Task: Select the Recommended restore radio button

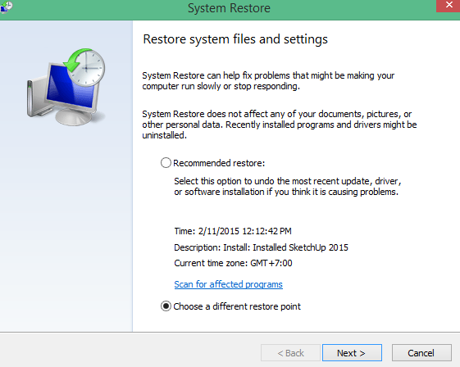Action: coord(166,163)
